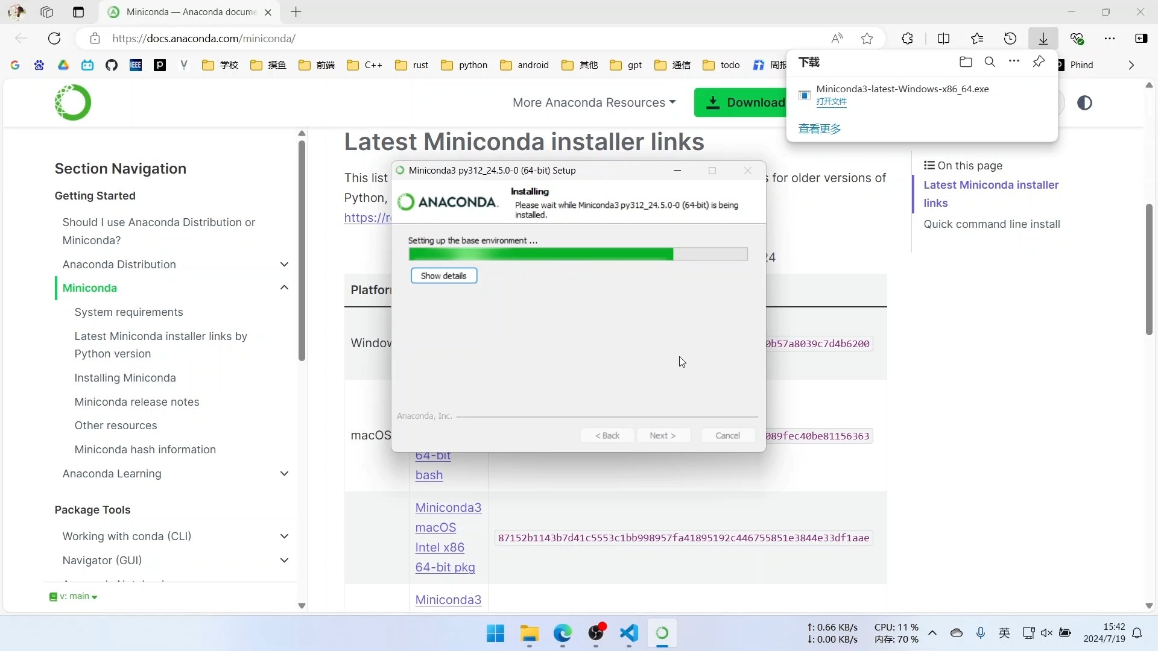Click the browser refresh icon
1158x651 pixels.
(x=54, y=39)
